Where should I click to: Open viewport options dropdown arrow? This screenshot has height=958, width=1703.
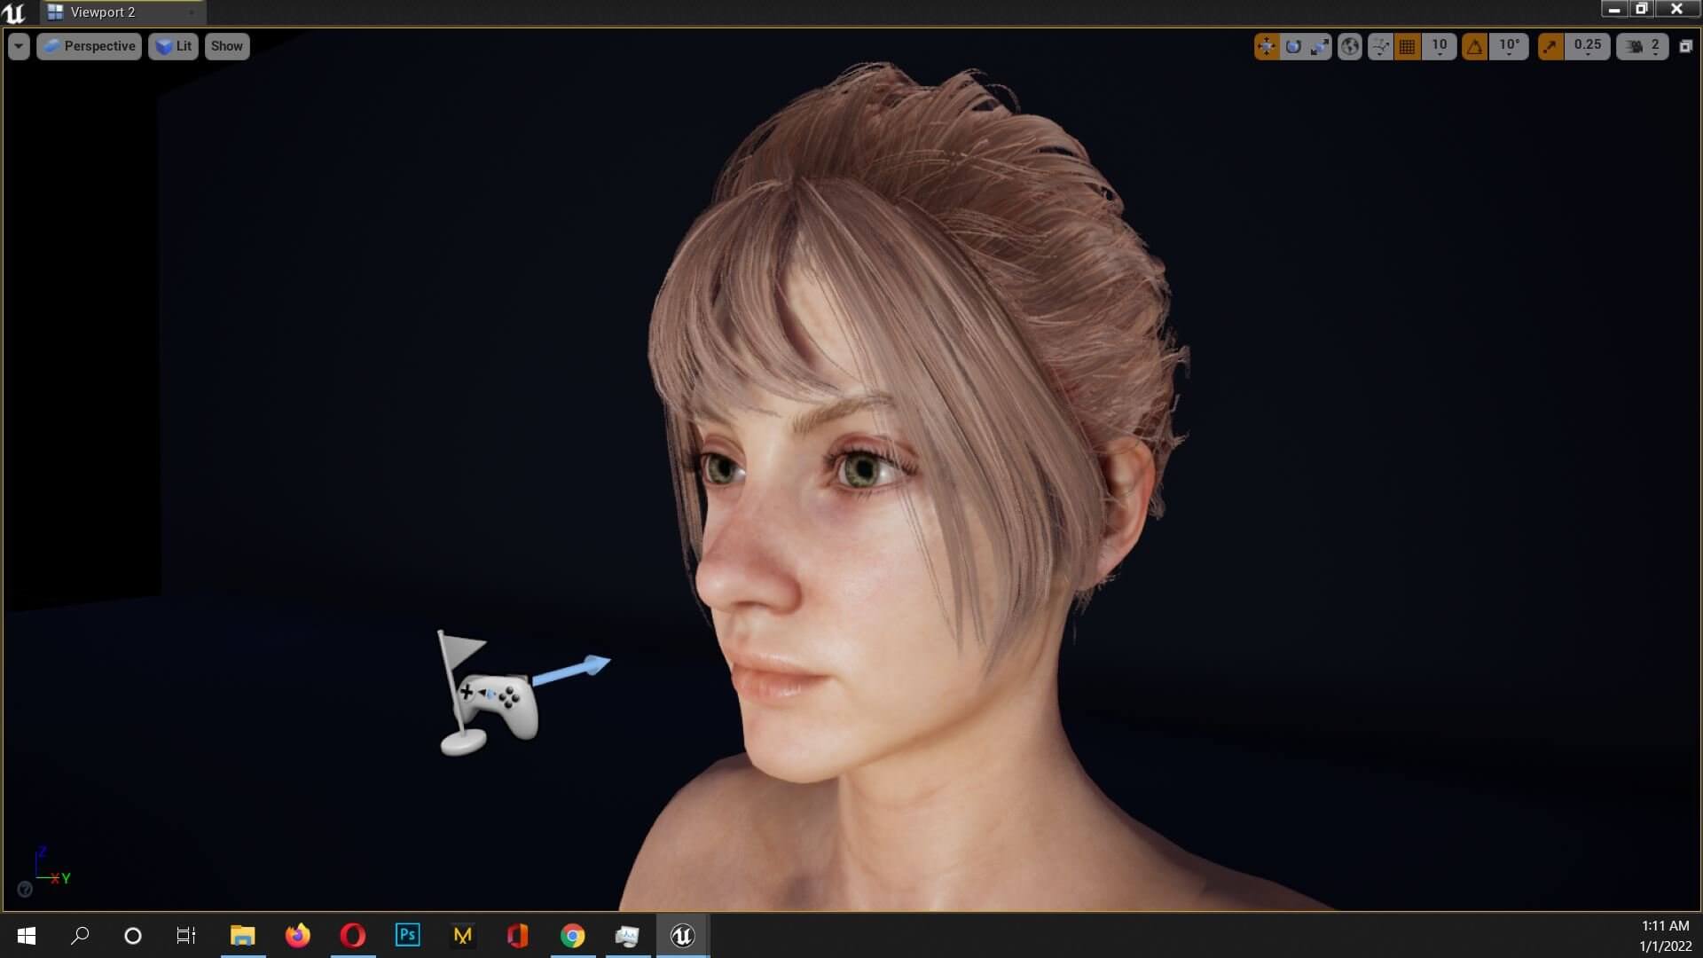tap(19, 46)
